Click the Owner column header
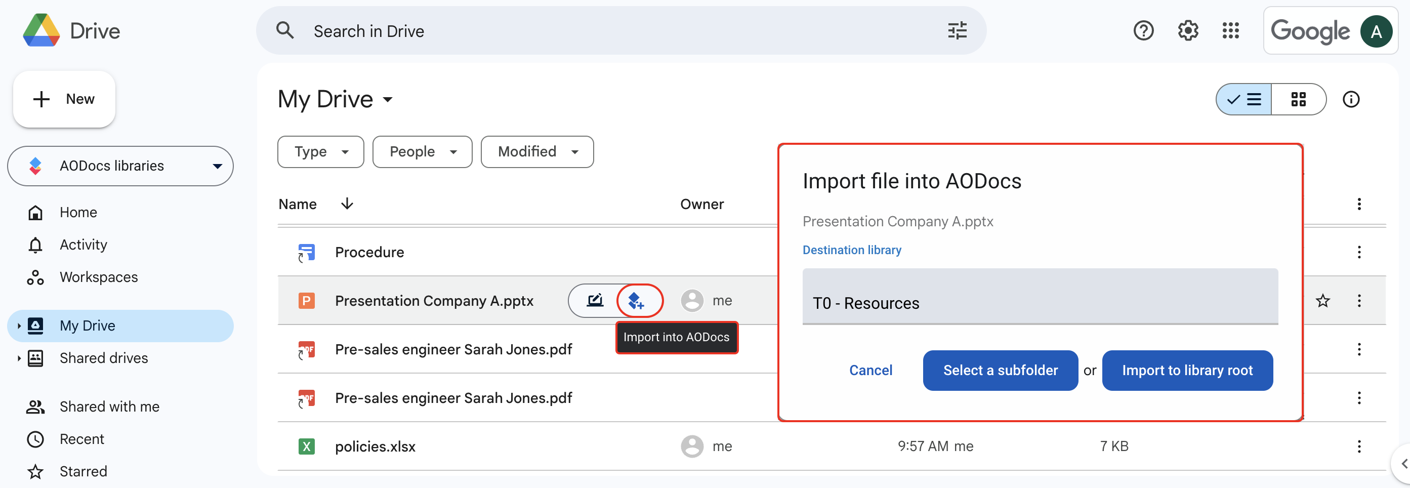Image resolution: width=1410 pixels, height=488 pixels. click(x=702, y=205)
